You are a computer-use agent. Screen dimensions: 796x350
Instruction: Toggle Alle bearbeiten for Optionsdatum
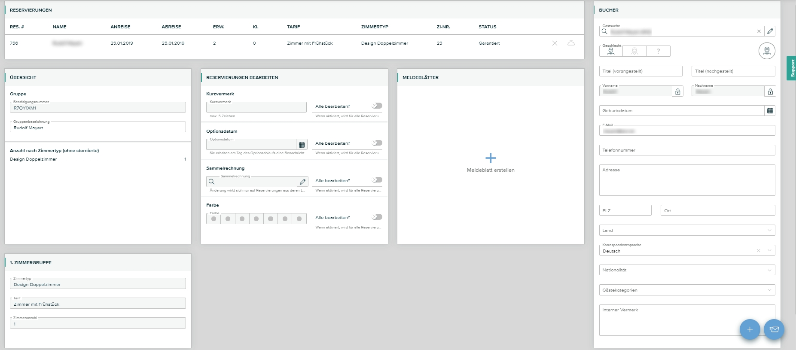pyautogui.click(x=377, y=143)
